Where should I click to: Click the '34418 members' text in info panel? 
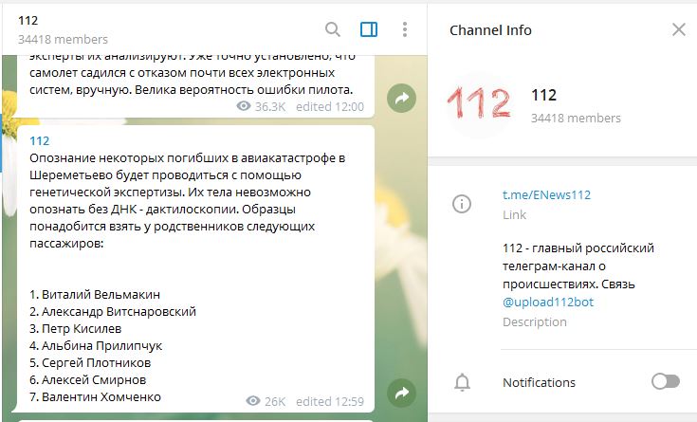coord(576,119)
